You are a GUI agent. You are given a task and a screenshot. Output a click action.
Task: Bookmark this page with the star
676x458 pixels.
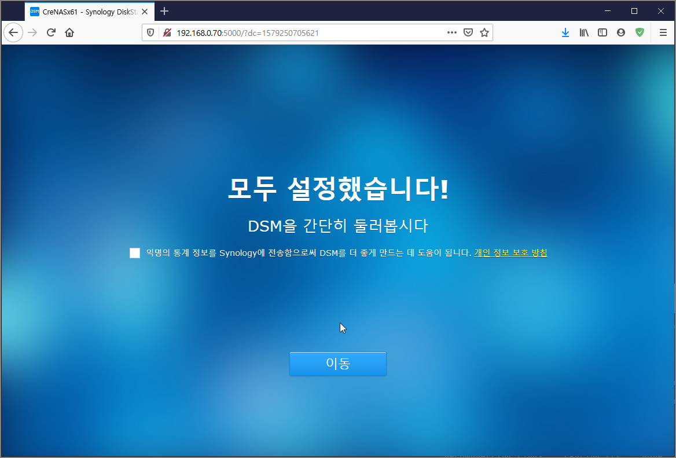coord(484,33)
